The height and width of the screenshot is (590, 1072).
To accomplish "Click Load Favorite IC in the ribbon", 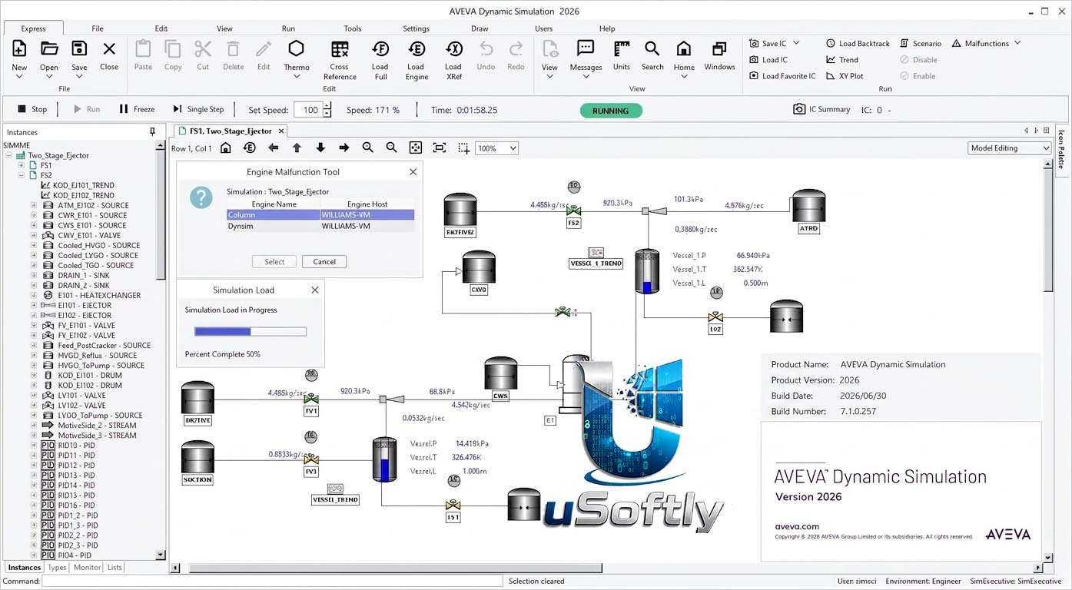I will pyautogui.click(x=782, y=76).
